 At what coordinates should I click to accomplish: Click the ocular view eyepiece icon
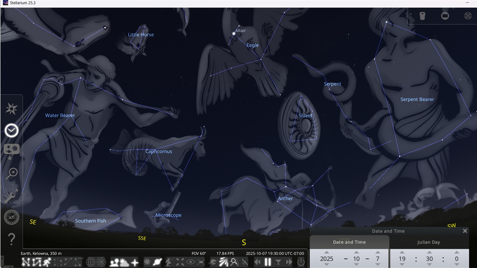pyautogui.click(x=422, y=16)
